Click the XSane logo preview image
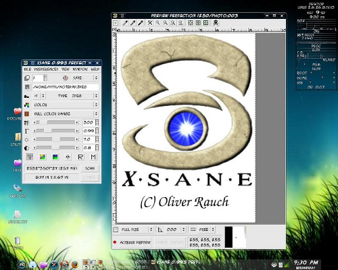The image size is (338, 270). (187, 128)
